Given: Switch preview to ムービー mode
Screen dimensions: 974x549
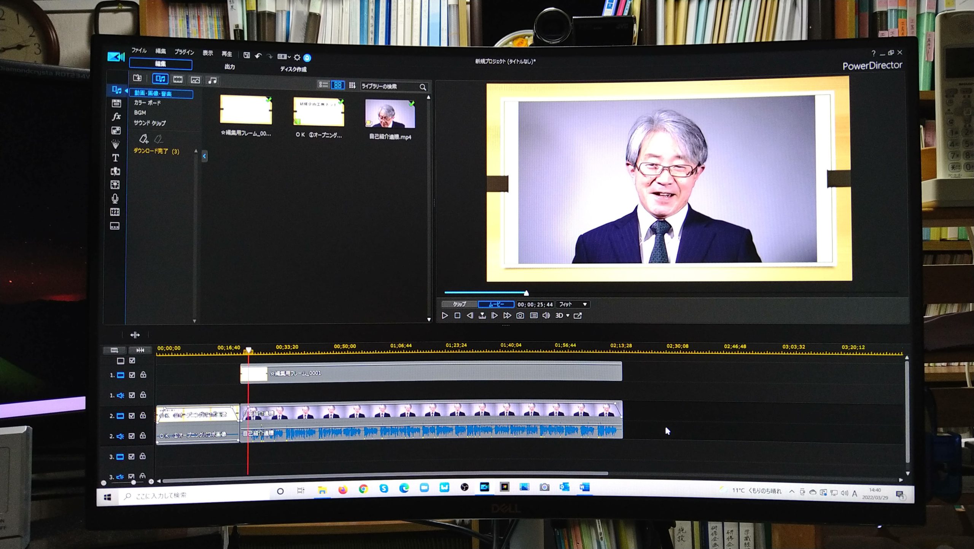Looking at the screenshot, I should [496, 304].
